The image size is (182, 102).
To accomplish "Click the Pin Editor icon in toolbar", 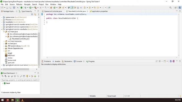I will coord(109,8).
